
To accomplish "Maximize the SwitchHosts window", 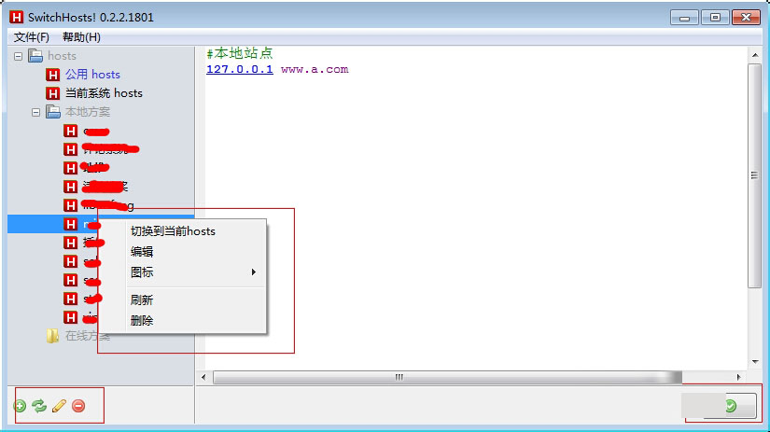I will pyautogui.click(x=715, y=18).
